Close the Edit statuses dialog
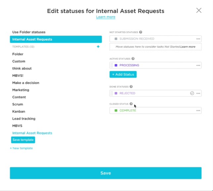 coord(199,10)
